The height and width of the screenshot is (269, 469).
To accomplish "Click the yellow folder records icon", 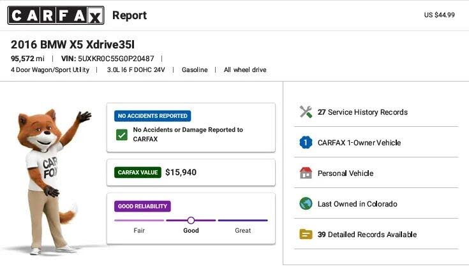I will tap(306, 235).
